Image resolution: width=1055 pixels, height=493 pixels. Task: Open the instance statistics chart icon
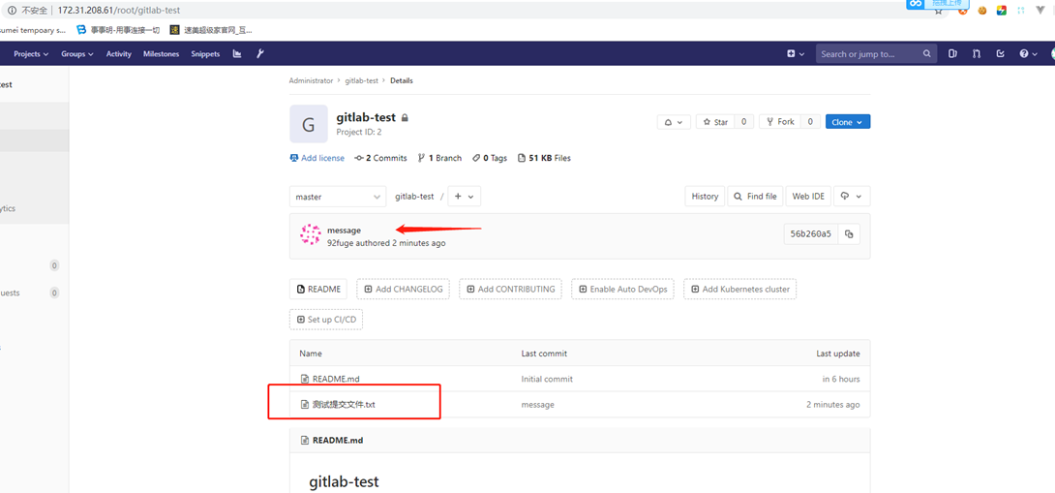point(237,54)
